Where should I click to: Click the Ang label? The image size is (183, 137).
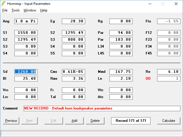point(6,21)
